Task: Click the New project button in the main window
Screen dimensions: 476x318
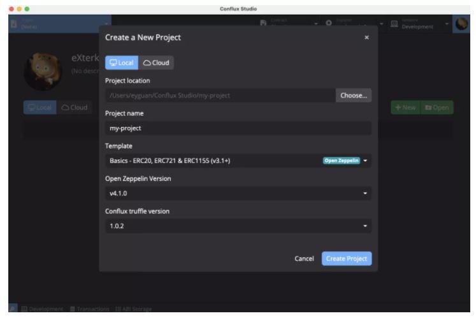Action: tap(405, 108)
